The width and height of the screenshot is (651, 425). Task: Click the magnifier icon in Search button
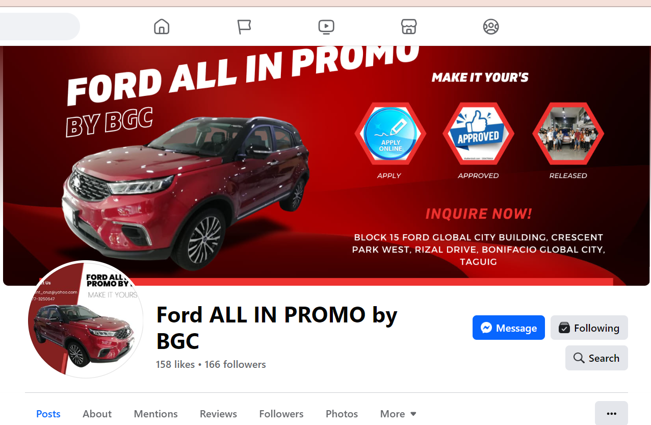coord(579,358)
